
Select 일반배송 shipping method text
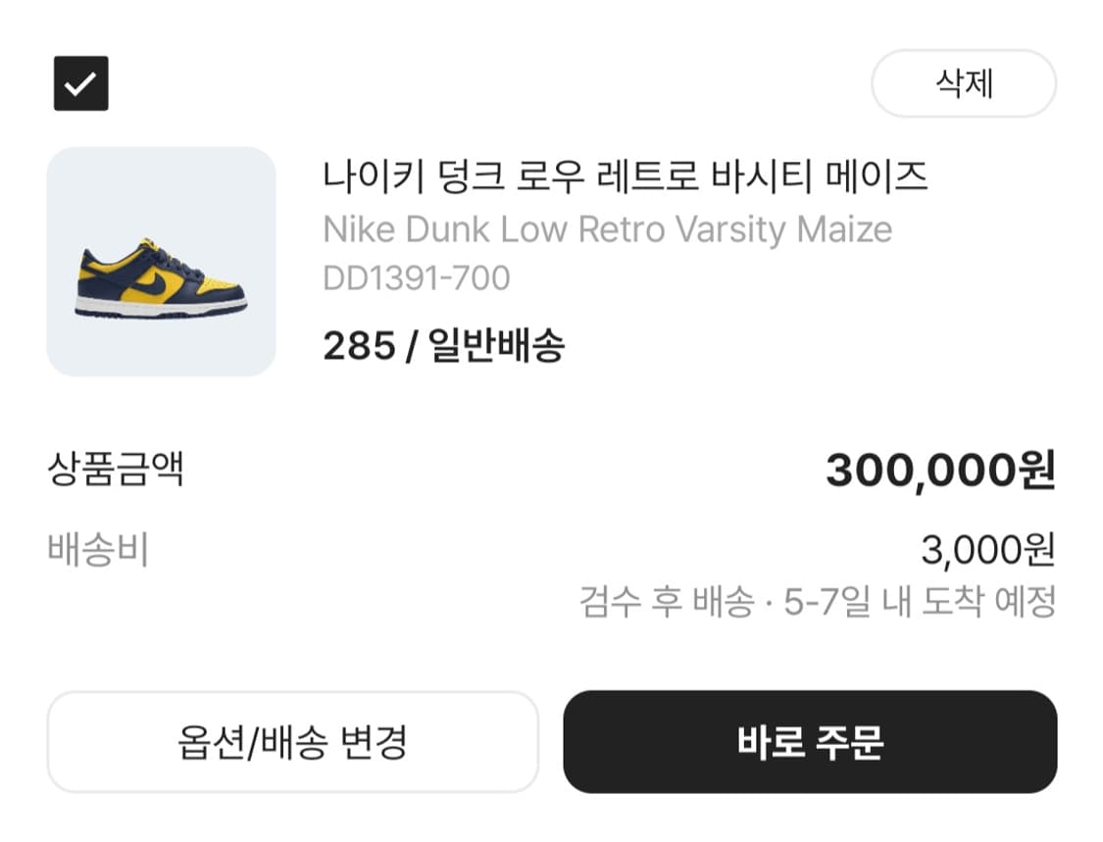pyautogui.click(x=500, y=346)
